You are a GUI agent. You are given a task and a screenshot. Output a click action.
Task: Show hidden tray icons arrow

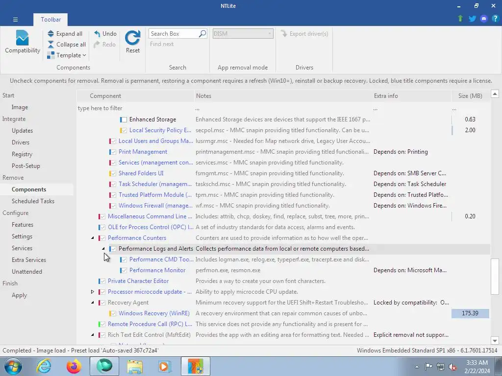point(417,367)
